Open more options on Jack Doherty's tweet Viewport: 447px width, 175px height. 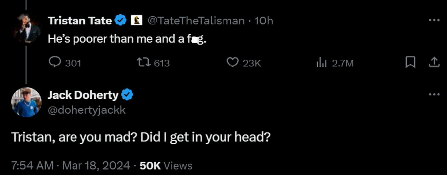click(434, 94)
